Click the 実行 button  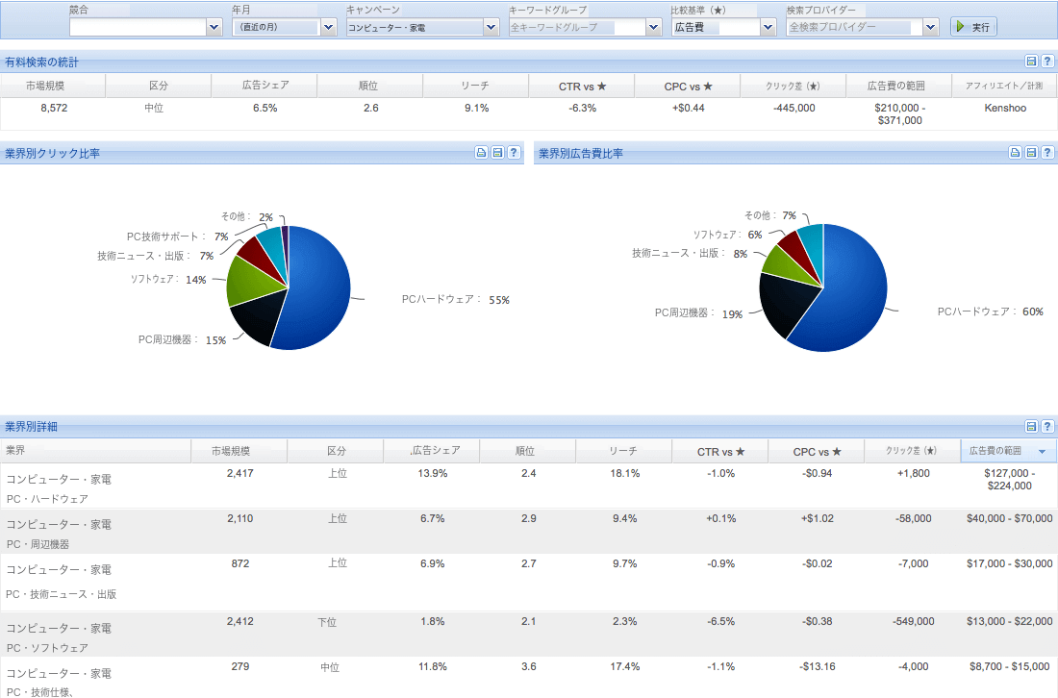click(973, 28)
